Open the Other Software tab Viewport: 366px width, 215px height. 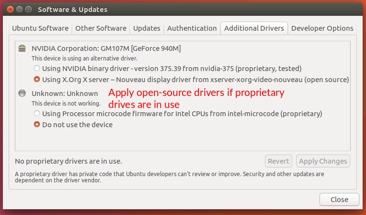(x=101, y=28)
